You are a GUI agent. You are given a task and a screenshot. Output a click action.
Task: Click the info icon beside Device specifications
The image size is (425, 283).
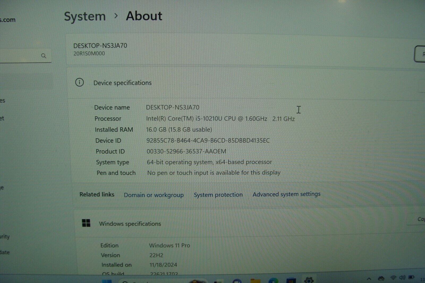(x=79, y=83)
